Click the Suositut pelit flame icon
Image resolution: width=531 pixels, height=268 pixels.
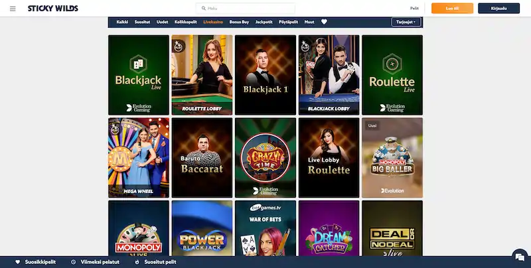click(137, 262)
